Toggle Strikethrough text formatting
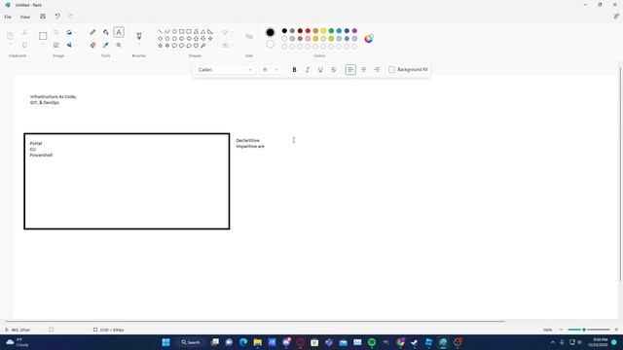The height and width of the screenshot is (350, 623). click(333, 69)
